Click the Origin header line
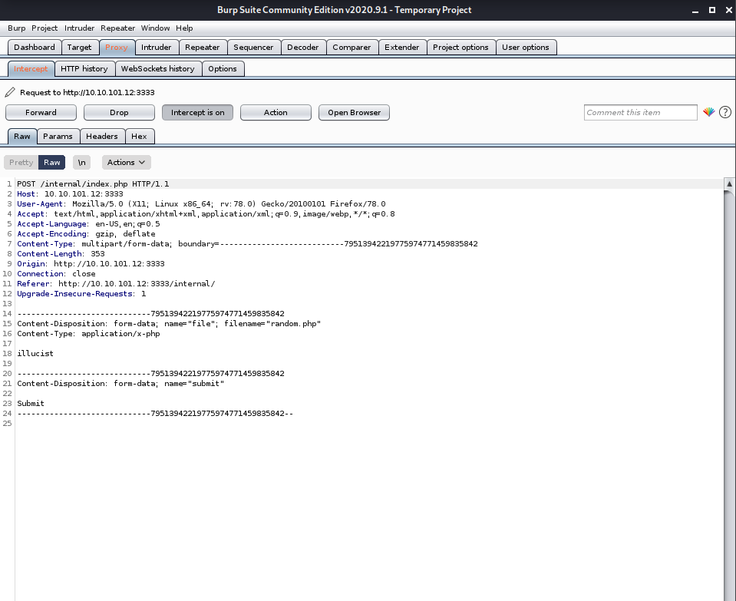This screenshot has height=601, width=736. click(91, 264)
